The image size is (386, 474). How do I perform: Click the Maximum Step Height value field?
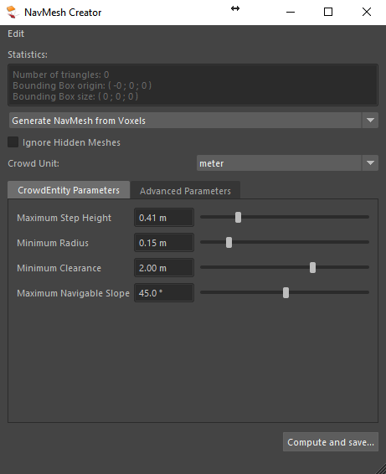[164, 218]
